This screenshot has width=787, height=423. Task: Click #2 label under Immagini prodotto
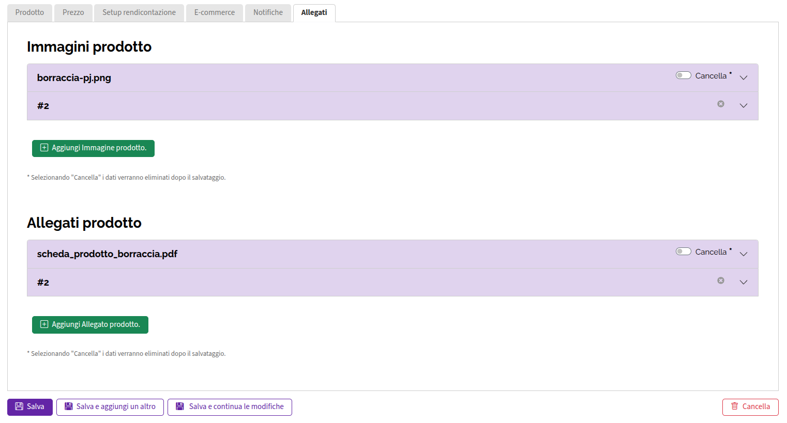[x=43, y=106]
